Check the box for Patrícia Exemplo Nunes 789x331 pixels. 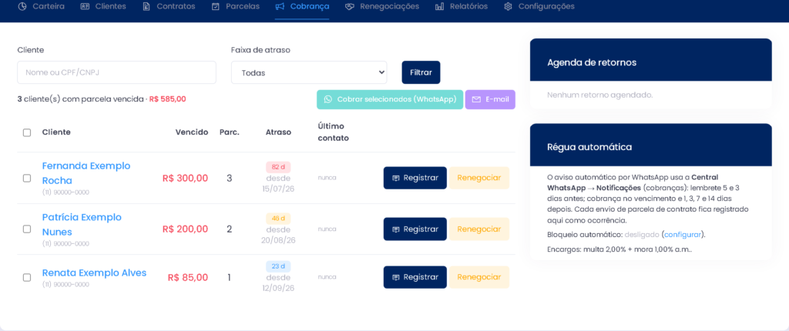[27, 229]
